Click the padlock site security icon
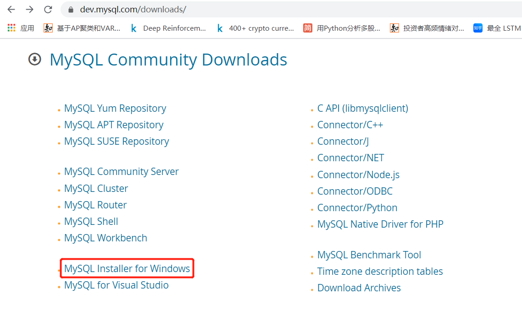This screenshot has width=522, height=311. tap(71, 10)
